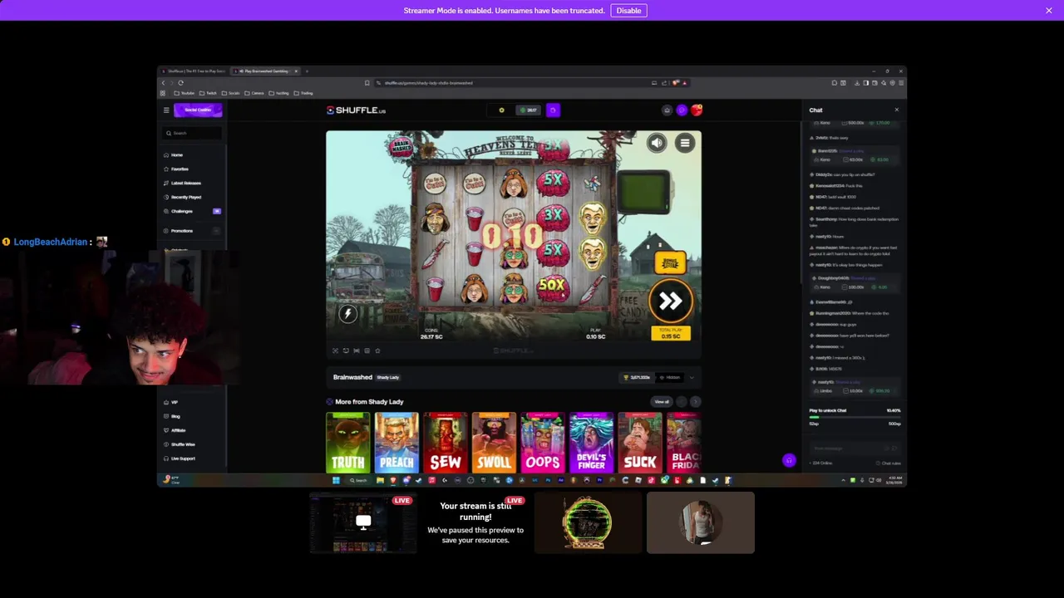
Task: Click the Shuffle.us logo
Action: pos(356,110)
